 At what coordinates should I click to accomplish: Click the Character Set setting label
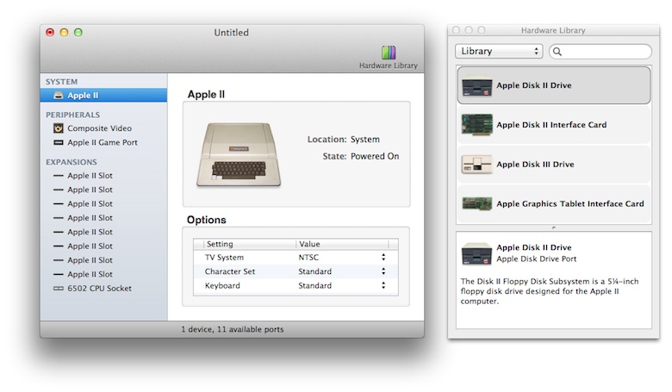tap(230, 271)
